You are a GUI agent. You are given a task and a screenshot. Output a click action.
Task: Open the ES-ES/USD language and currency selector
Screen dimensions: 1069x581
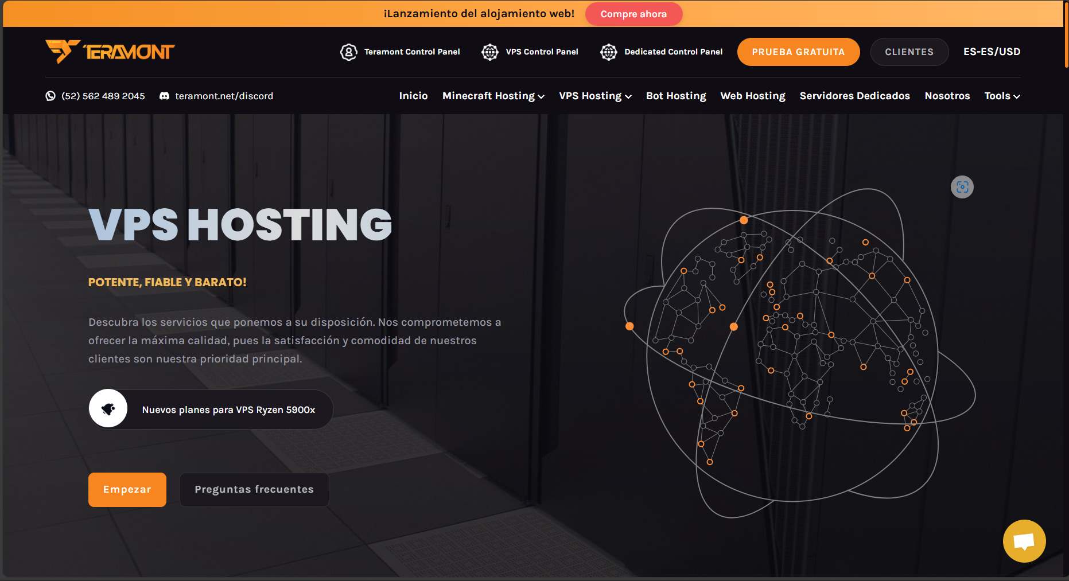(x=992, y=52)
